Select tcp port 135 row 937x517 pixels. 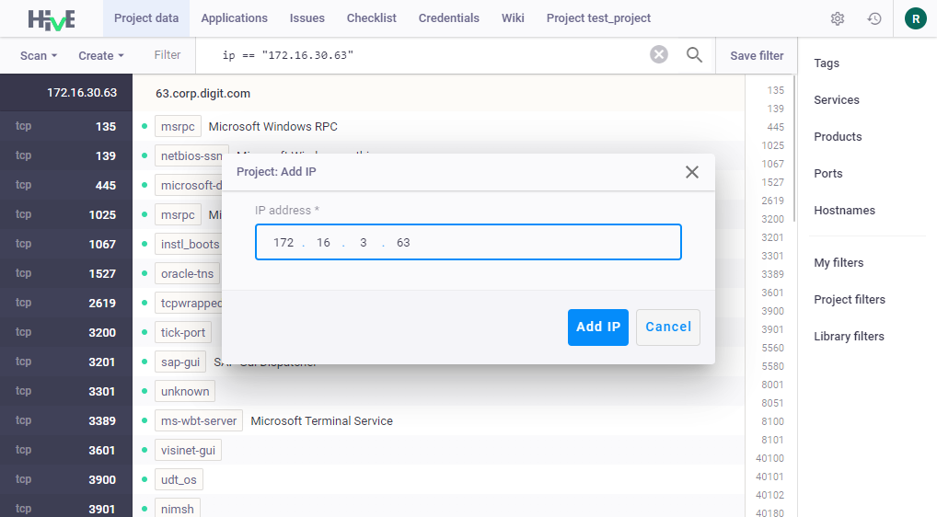pos(65,126)
